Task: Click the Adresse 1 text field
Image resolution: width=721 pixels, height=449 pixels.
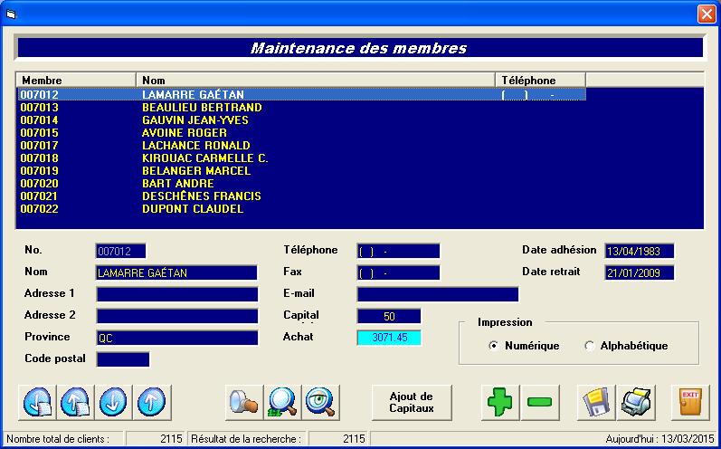Action: 176,294
